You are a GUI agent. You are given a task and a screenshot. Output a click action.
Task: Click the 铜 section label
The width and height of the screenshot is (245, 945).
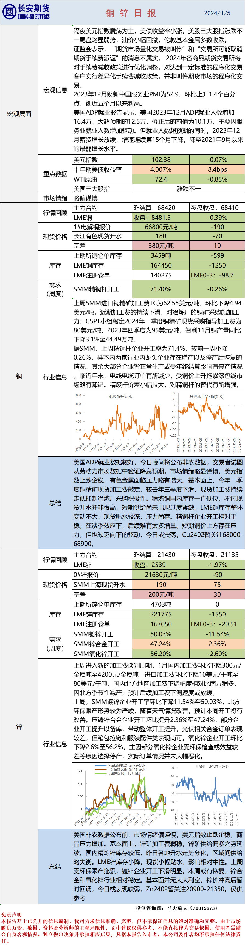tap(19, 376)
